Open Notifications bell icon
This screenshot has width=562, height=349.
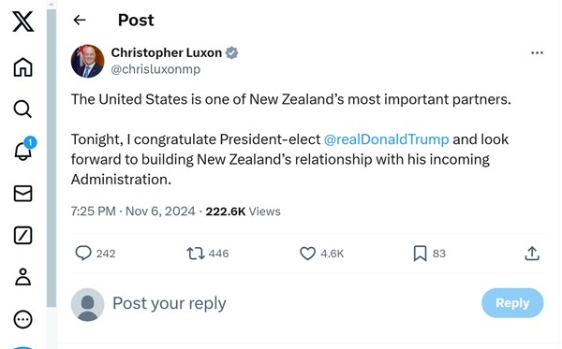[23, 150]
